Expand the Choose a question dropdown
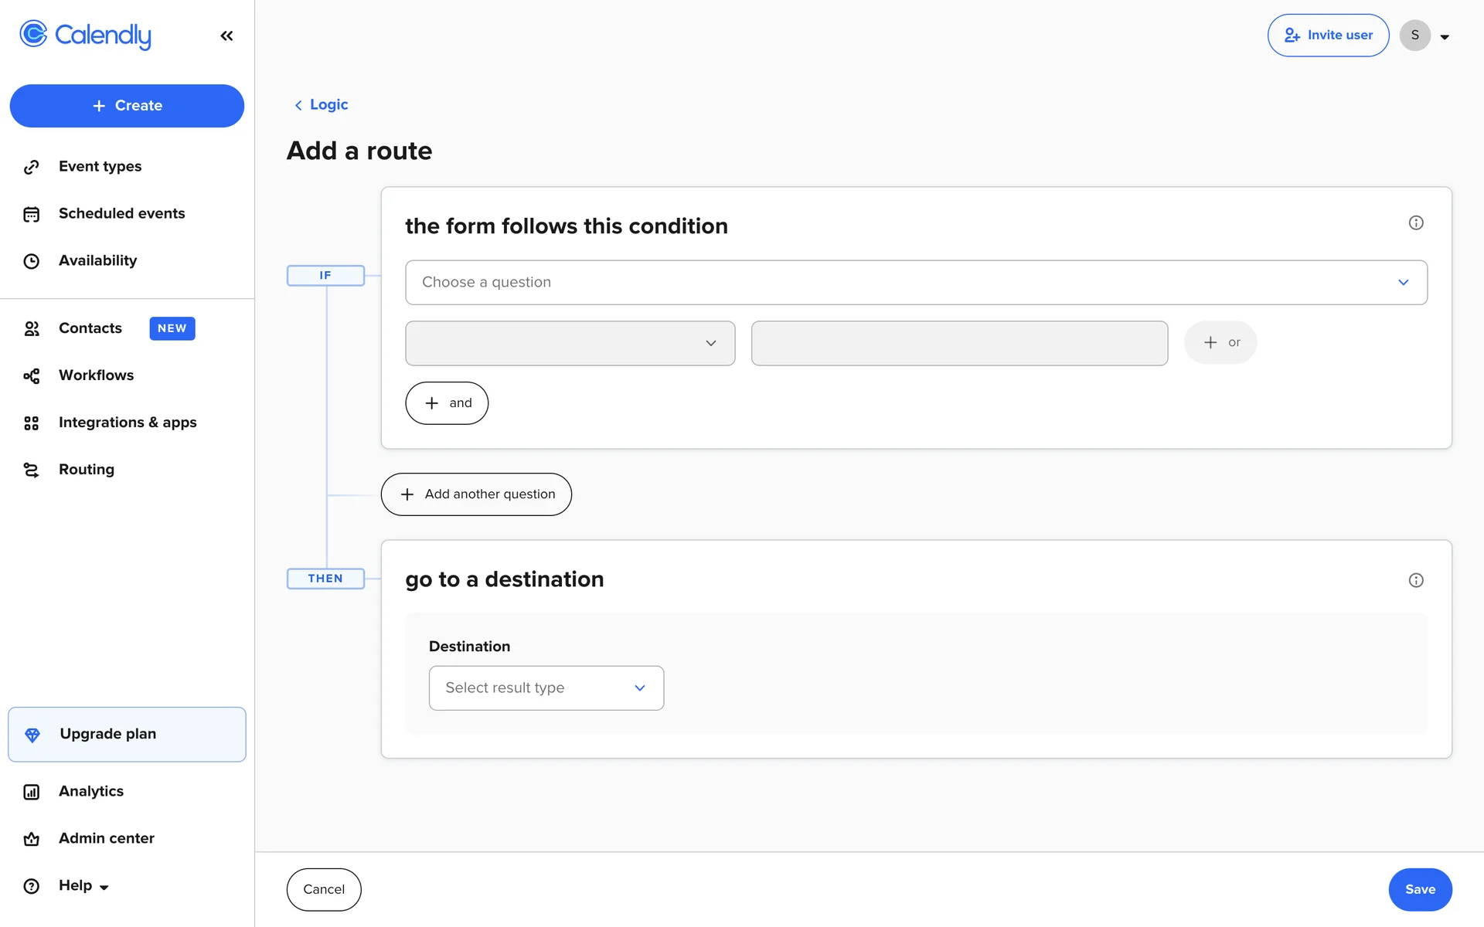The image size is (1484, 927). 916,282
